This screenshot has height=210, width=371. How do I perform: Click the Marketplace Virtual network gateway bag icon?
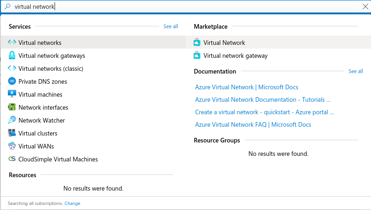coord(197,56)
